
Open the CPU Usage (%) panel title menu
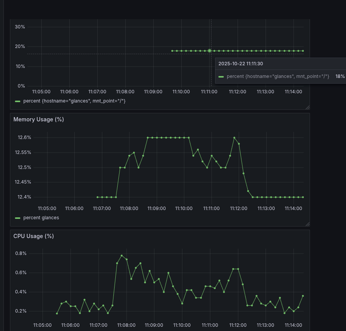pos(34,236)
